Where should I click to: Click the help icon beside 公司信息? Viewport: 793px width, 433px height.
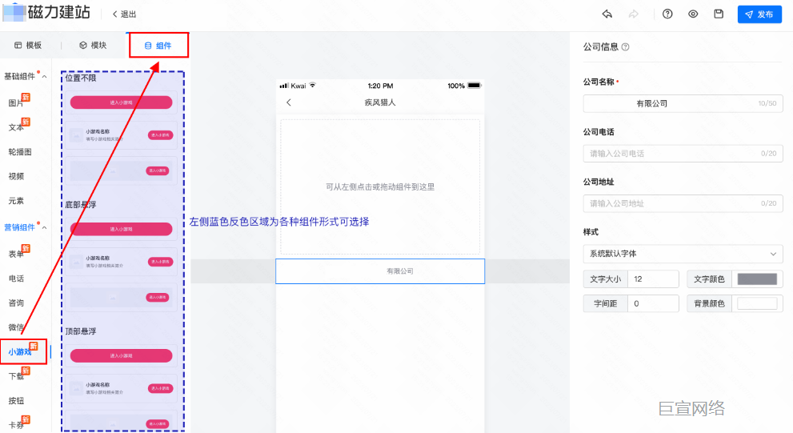(x=626, y=47)
